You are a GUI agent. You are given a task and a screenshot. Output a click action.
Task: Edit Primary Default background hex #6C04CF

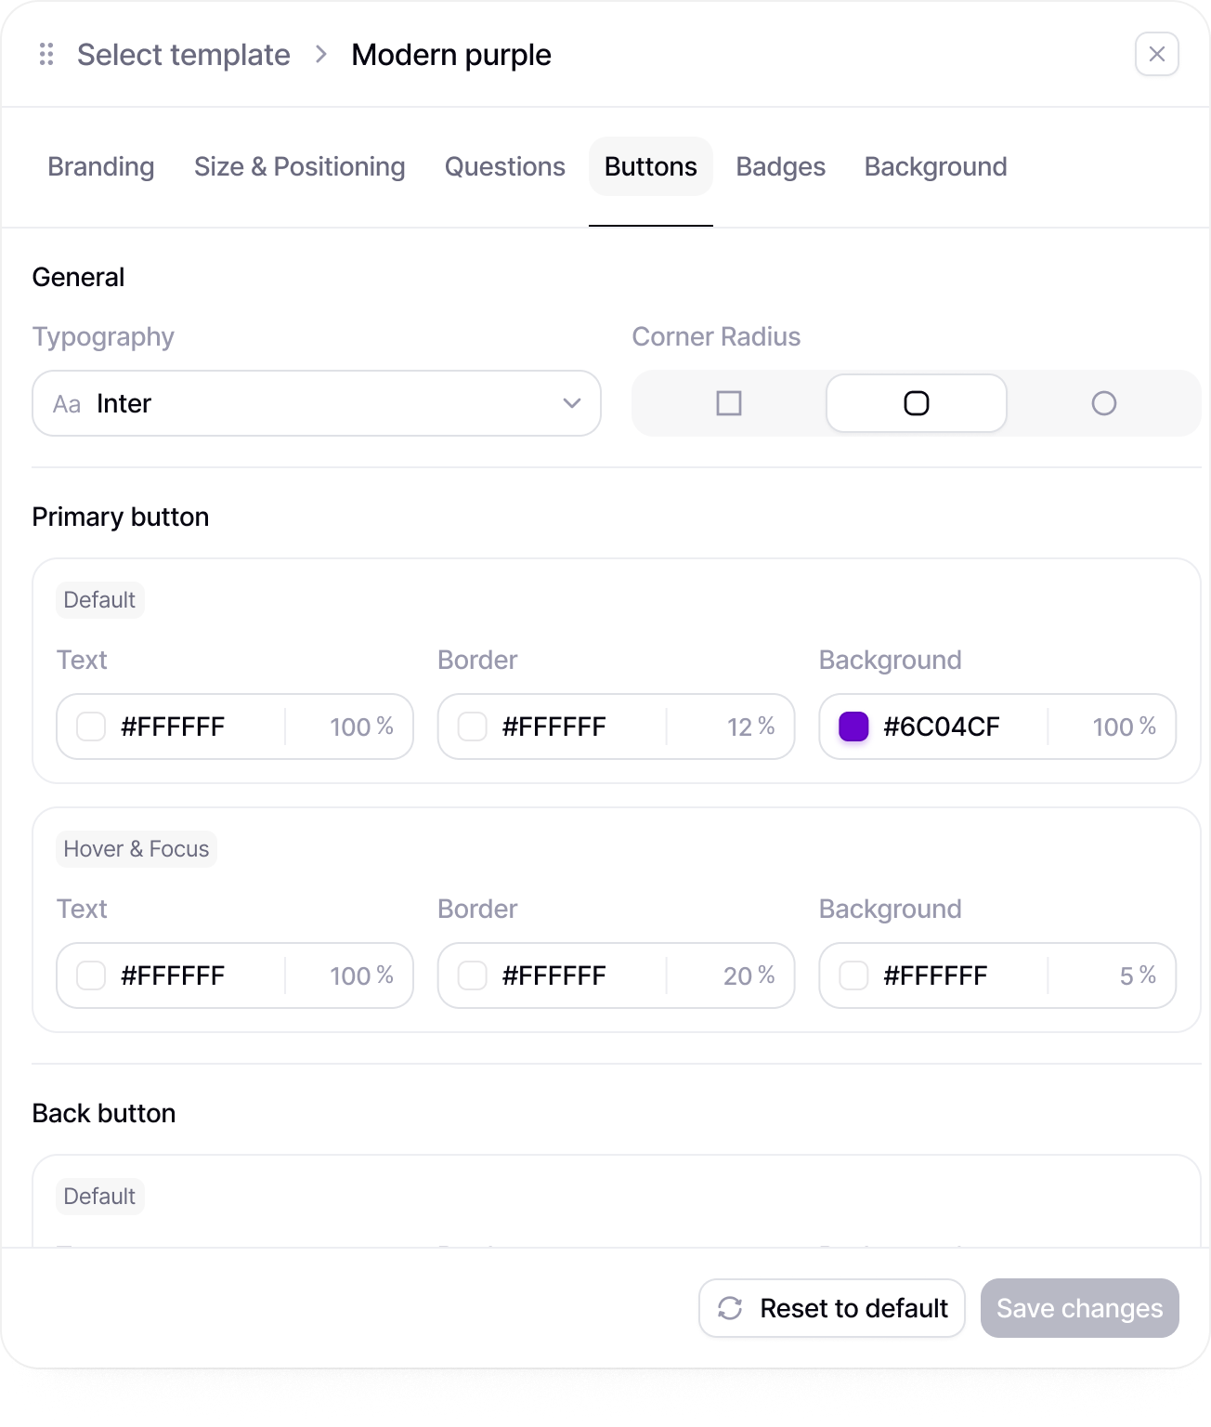pyautogui.click(x=942, y=727)
